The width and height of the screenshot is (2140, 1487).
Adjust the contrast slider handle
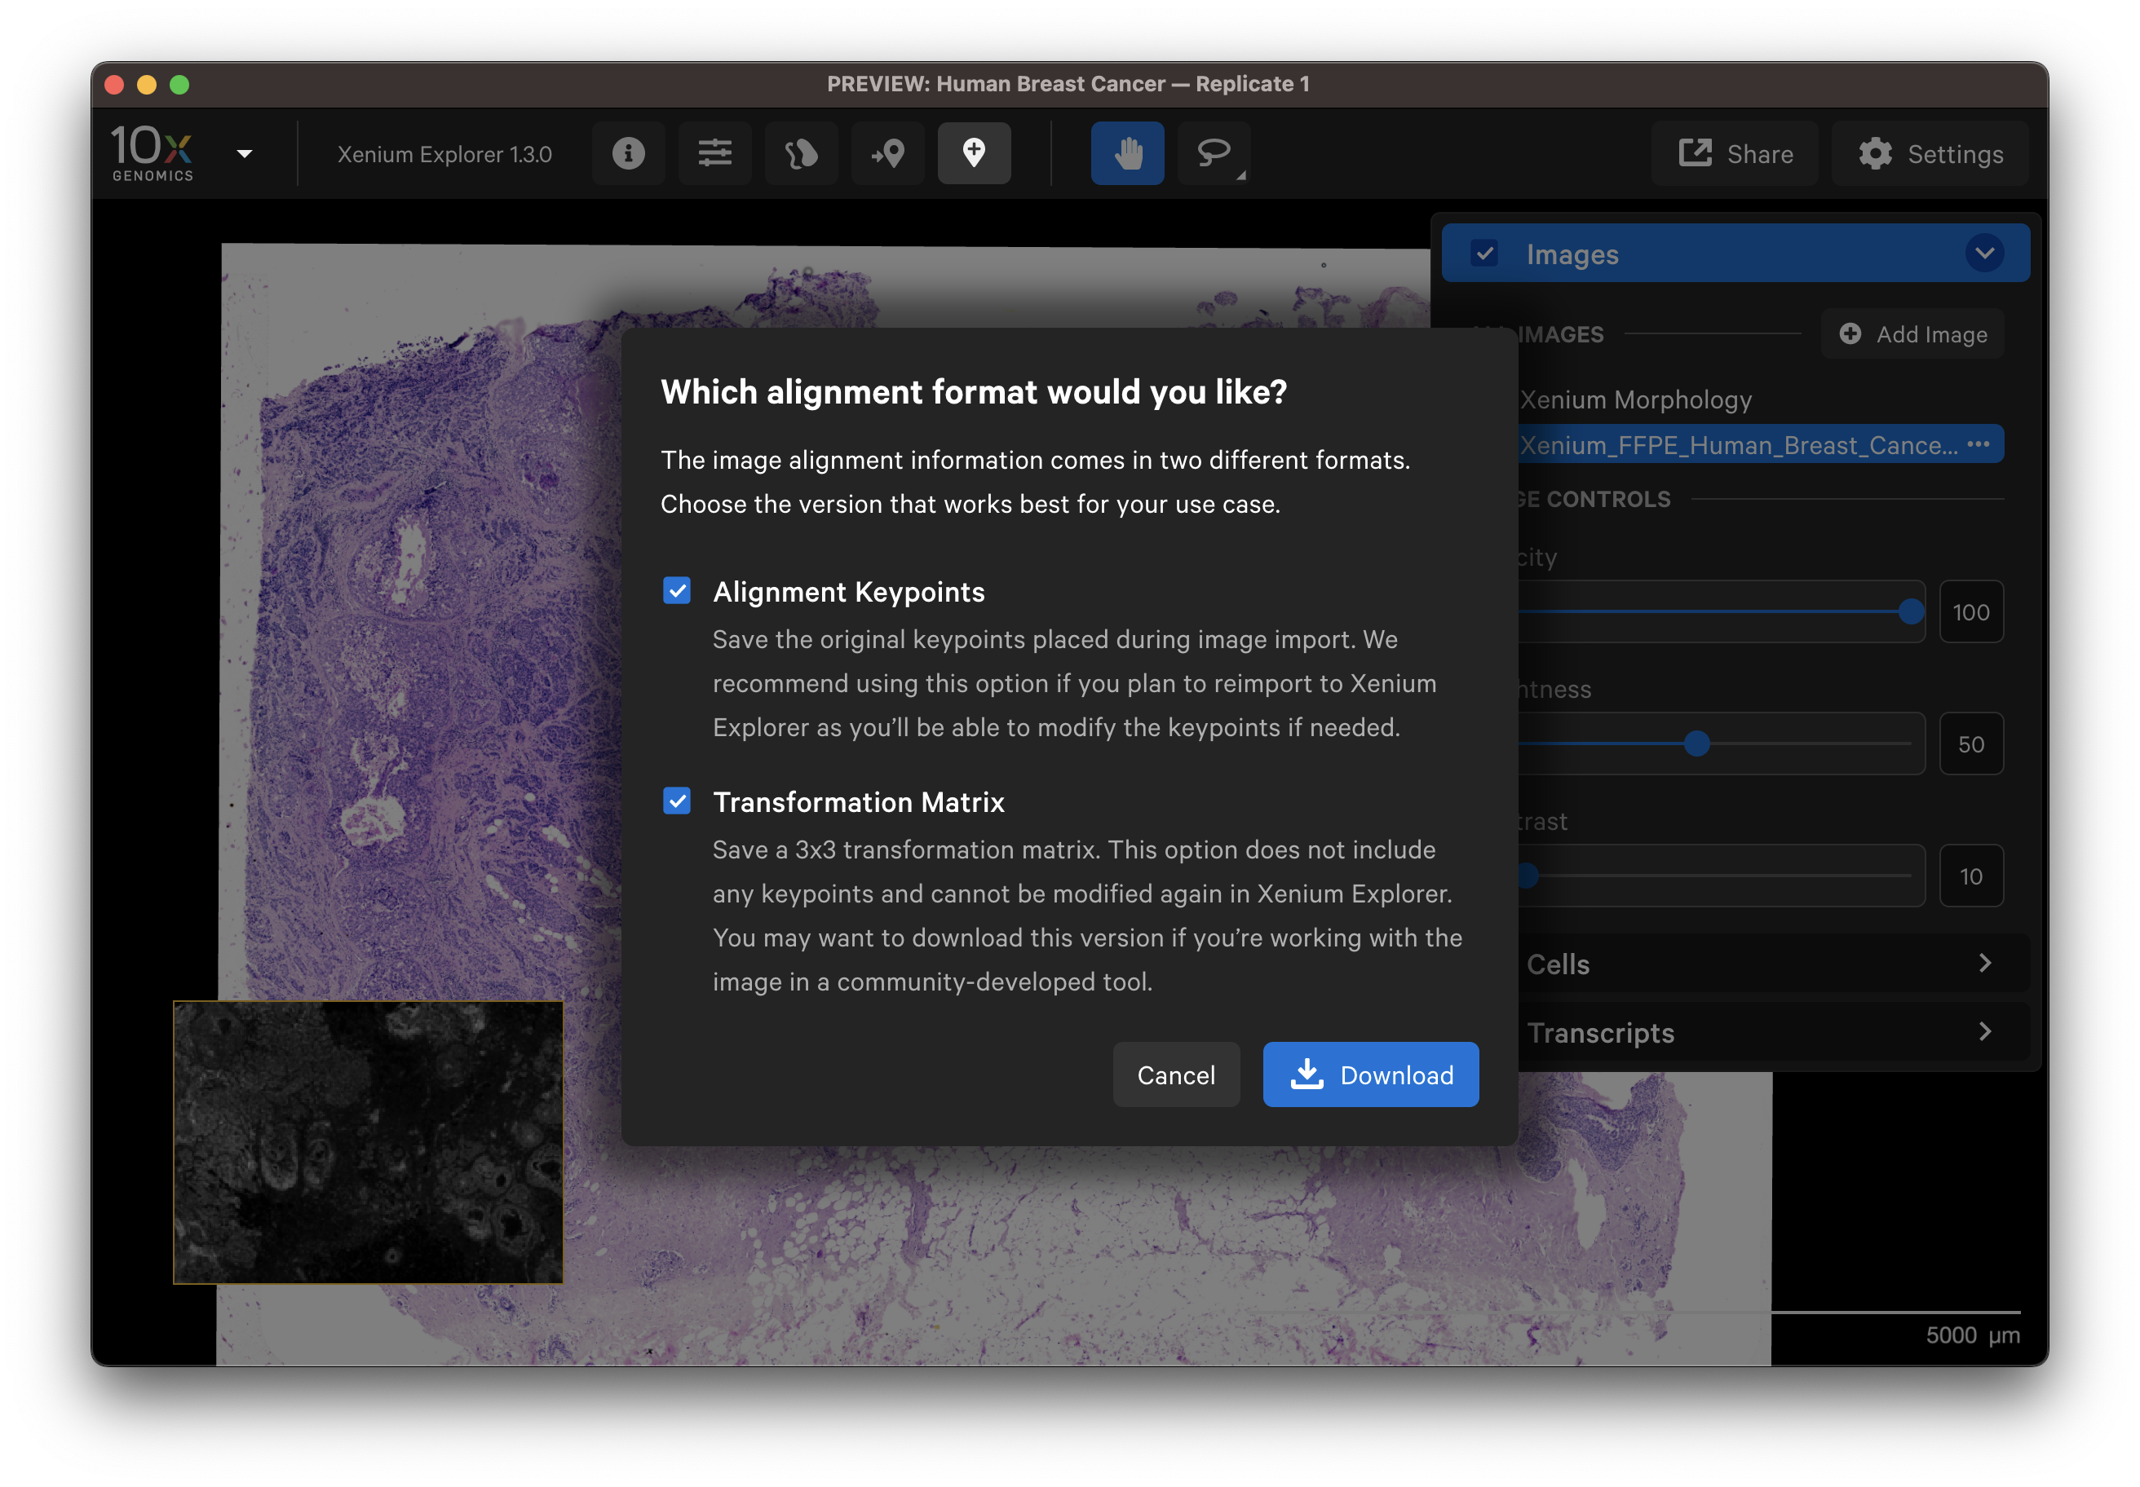click(x=1528, y=876)
